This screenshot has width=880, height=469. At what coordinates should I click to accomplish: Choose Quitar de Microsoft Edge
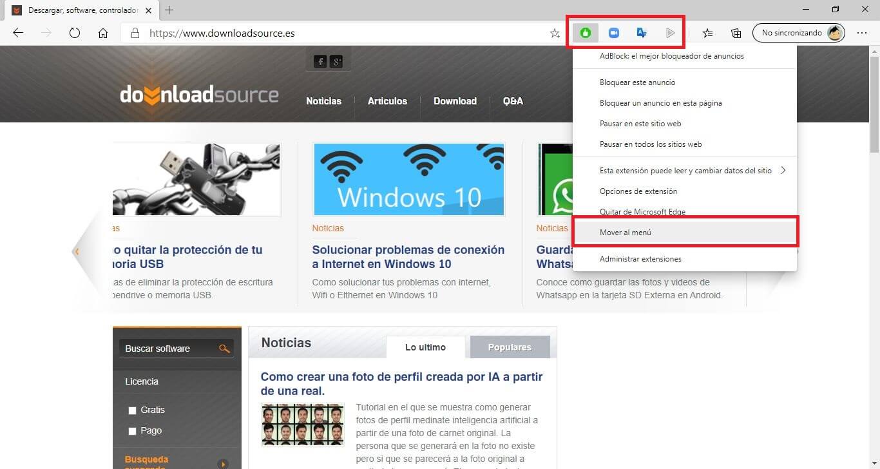tap(685, 212)
